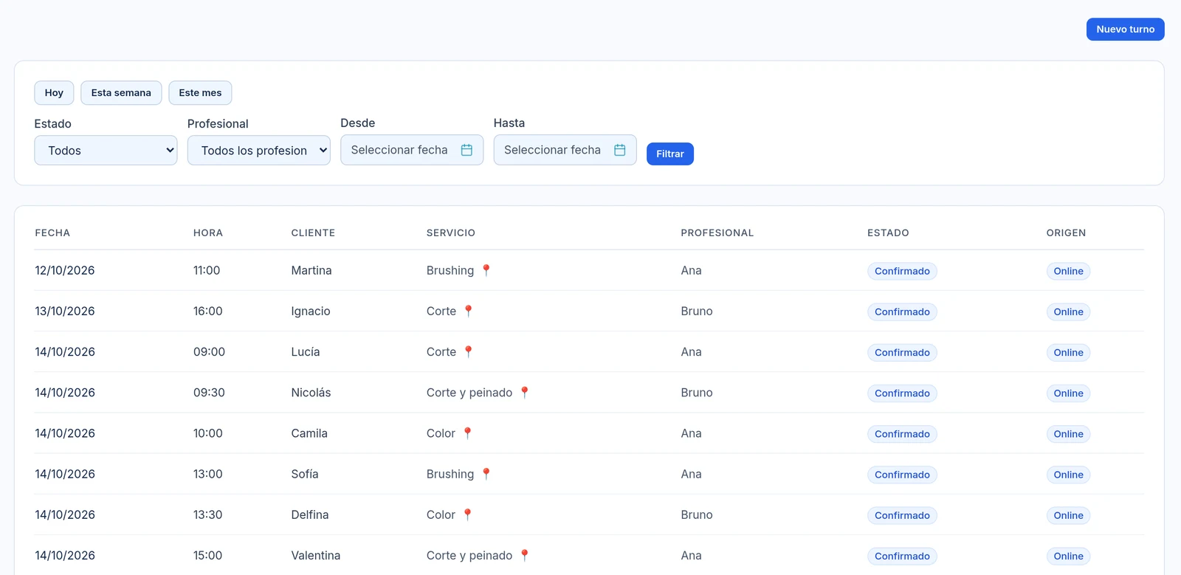
Task: Choose the Este mes quick filter
Action: [200, 93]
